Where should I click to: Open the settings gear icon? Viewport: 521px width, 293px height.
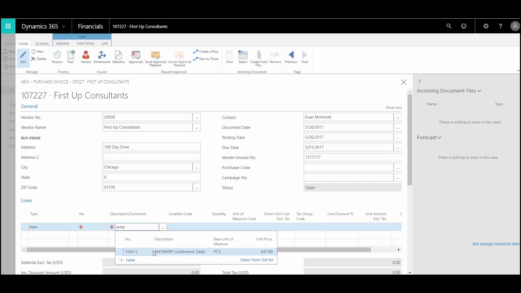point(486,26)
